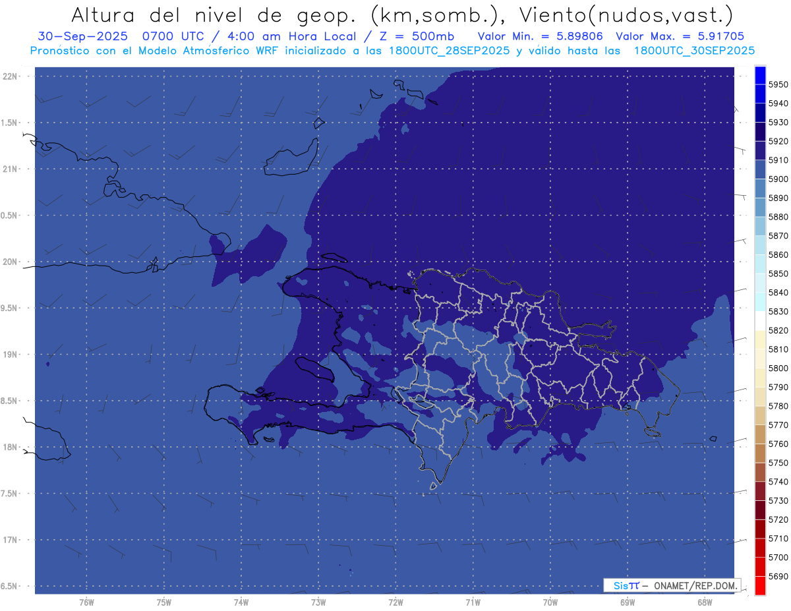The image size is (791, 611).
Task: Click the legend value "5900"
Action: pyautogui.click(x=778, y=179)
